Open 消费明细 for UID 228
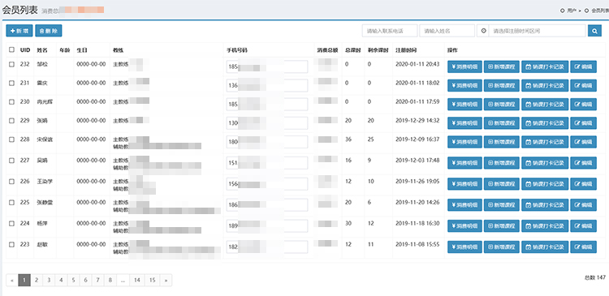This screenshot has height=296, width=609. [x=464, y=142]
